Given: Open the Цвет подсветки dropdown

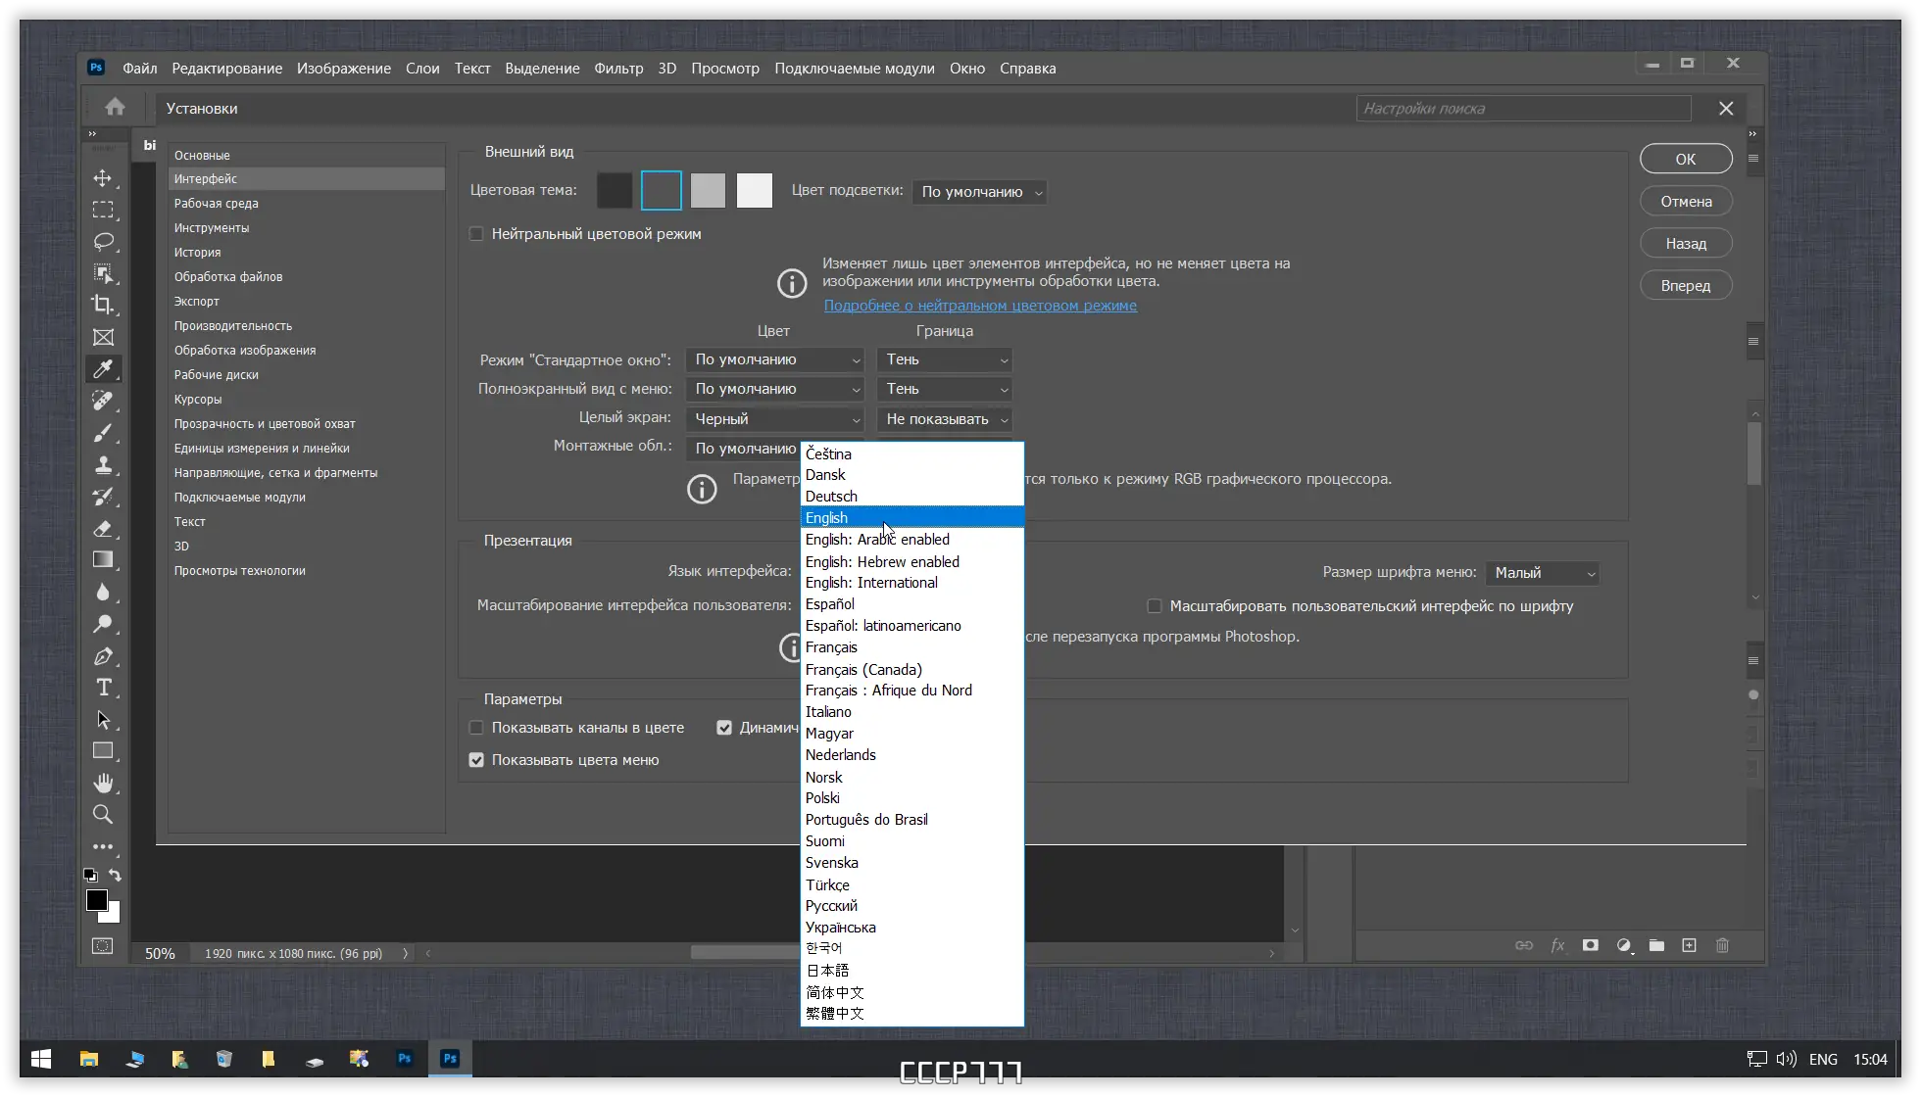Looking at the screenshot, I should (979, 192).
